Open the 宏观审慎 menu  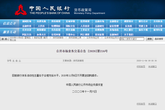[70, 22]
